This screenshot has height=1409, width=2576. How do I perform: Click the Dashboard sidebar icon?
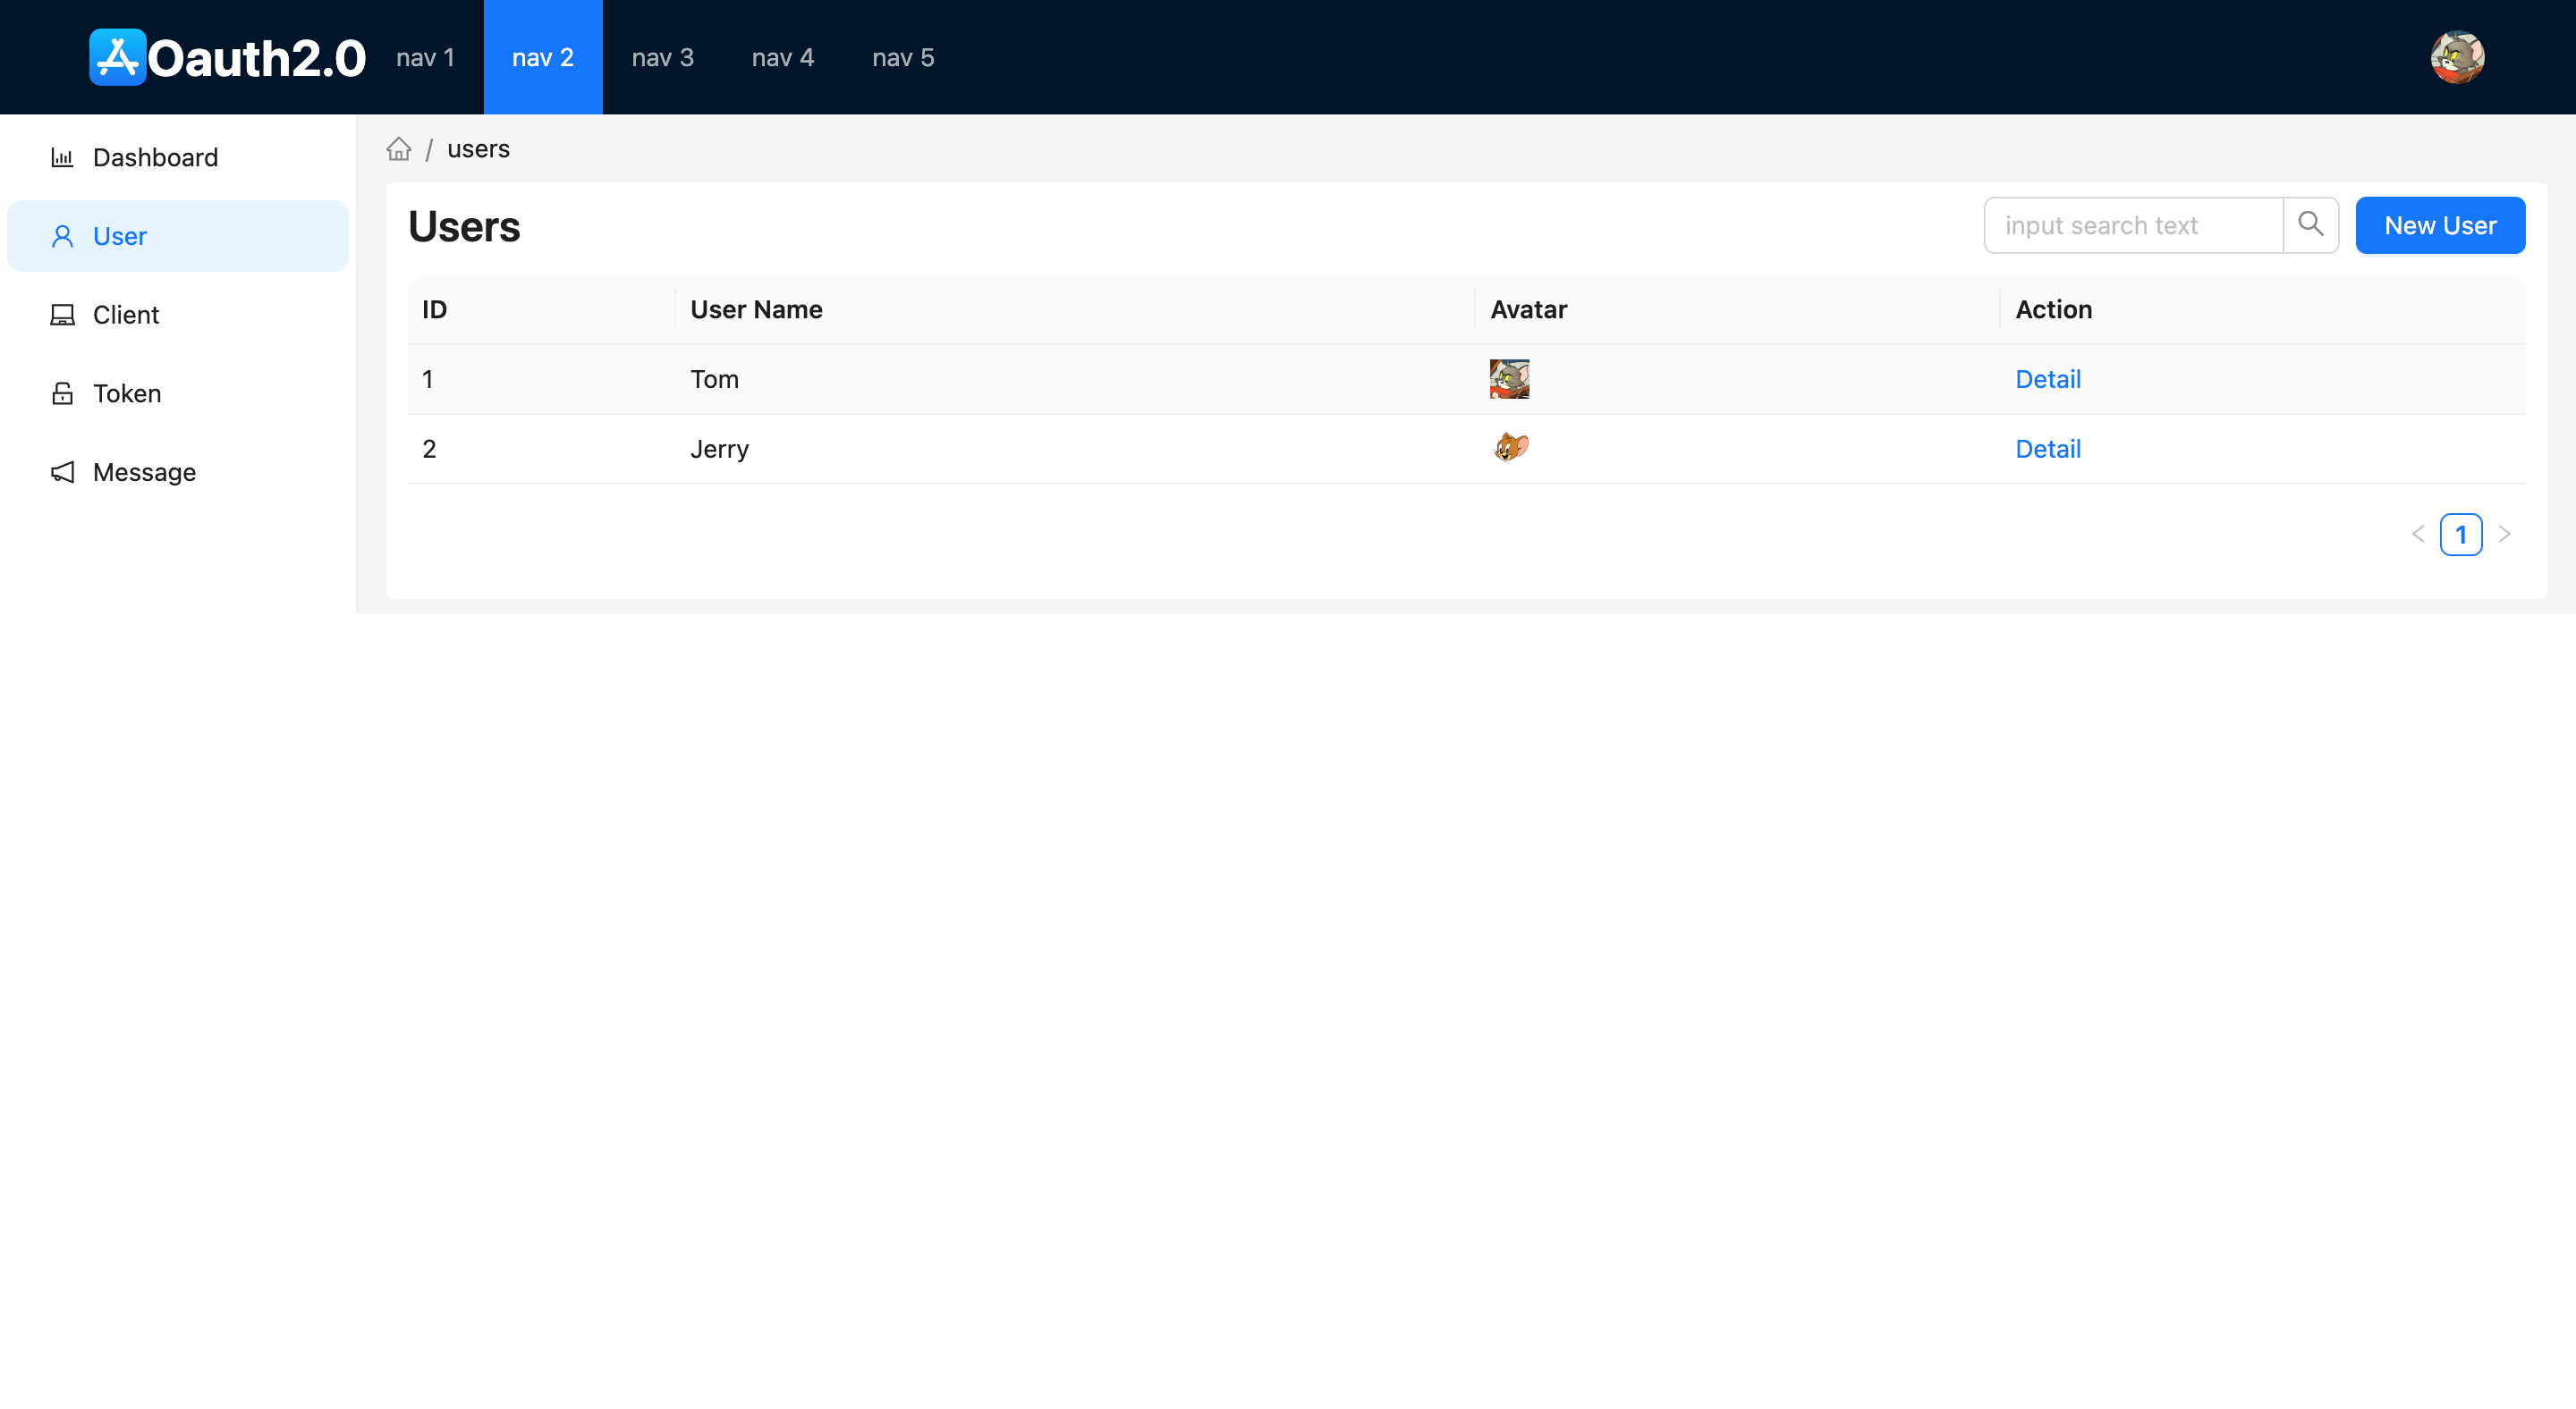pos(61,156)
